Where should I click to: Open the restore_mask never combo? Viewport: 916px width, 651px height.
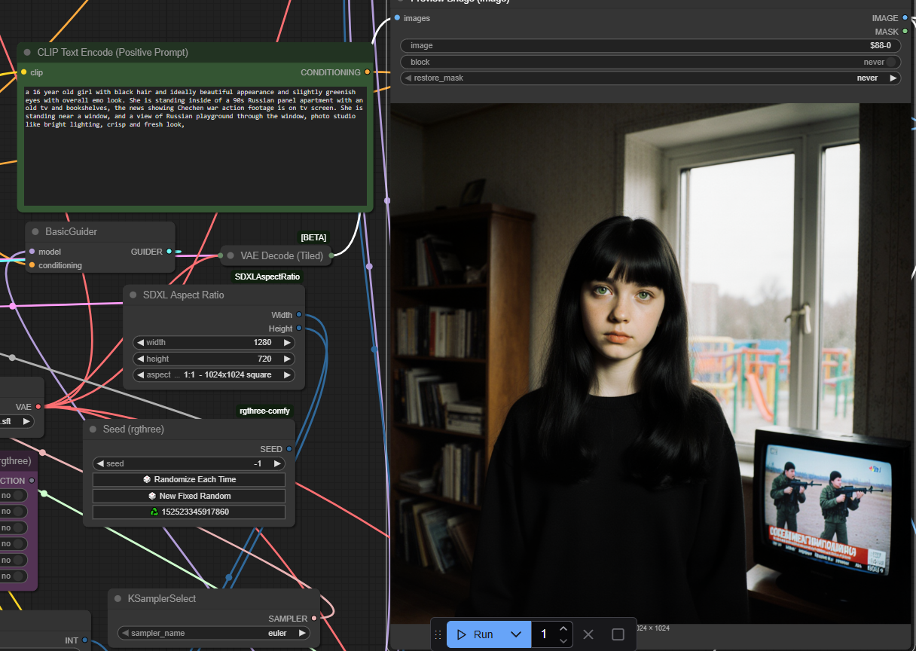tap(651, 78)
